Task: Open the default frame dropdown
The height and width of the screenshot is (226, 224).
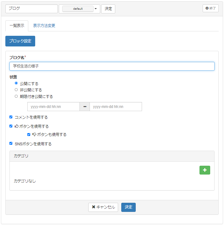Action: 78,9
